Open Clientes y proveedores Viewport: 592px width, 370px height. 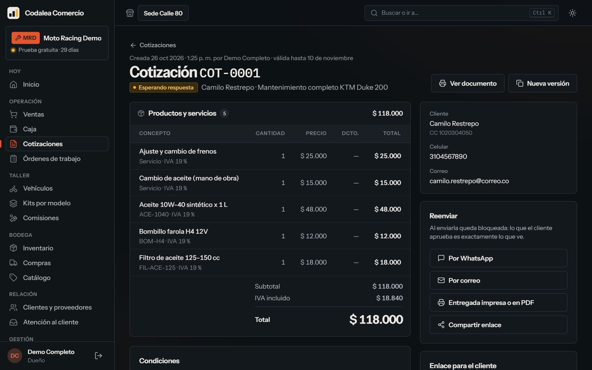[x=57, y=307]
